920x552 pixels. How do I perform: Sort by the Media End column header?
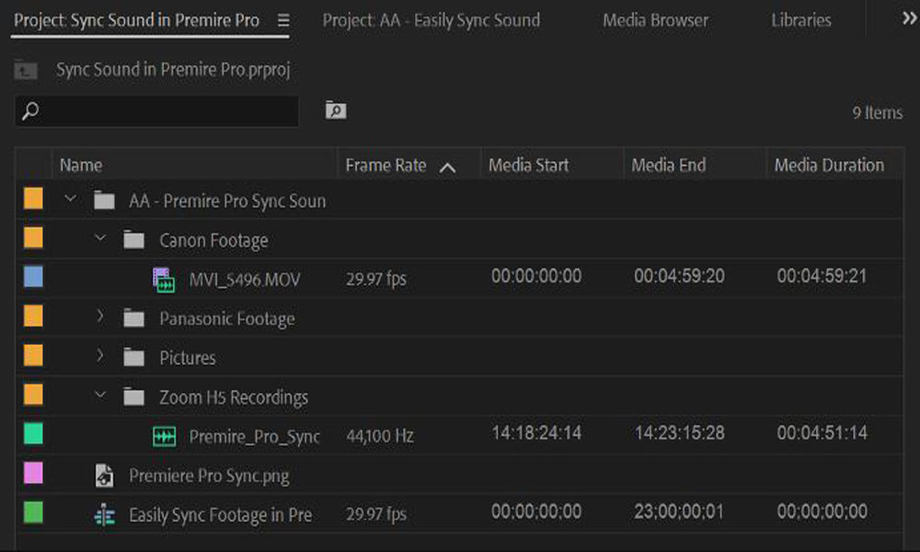coord(668,166)
